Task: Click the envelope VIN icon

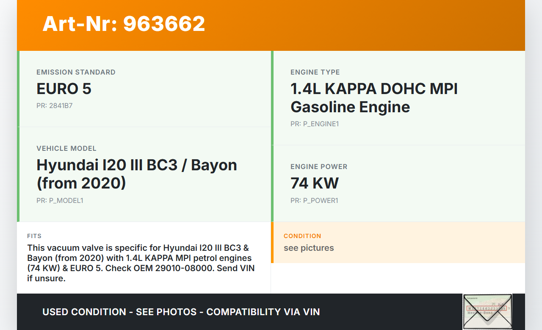Action: click(487, 311)
